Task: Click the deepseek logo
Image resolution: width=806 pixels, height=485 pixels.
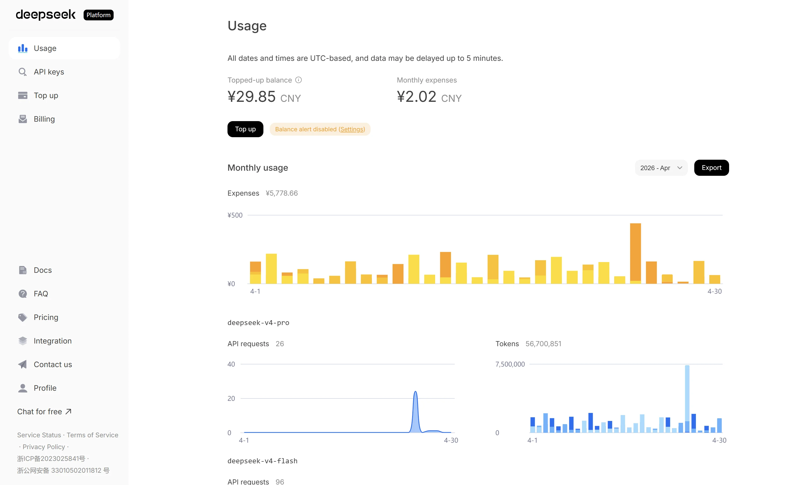Action: [45, 15]
